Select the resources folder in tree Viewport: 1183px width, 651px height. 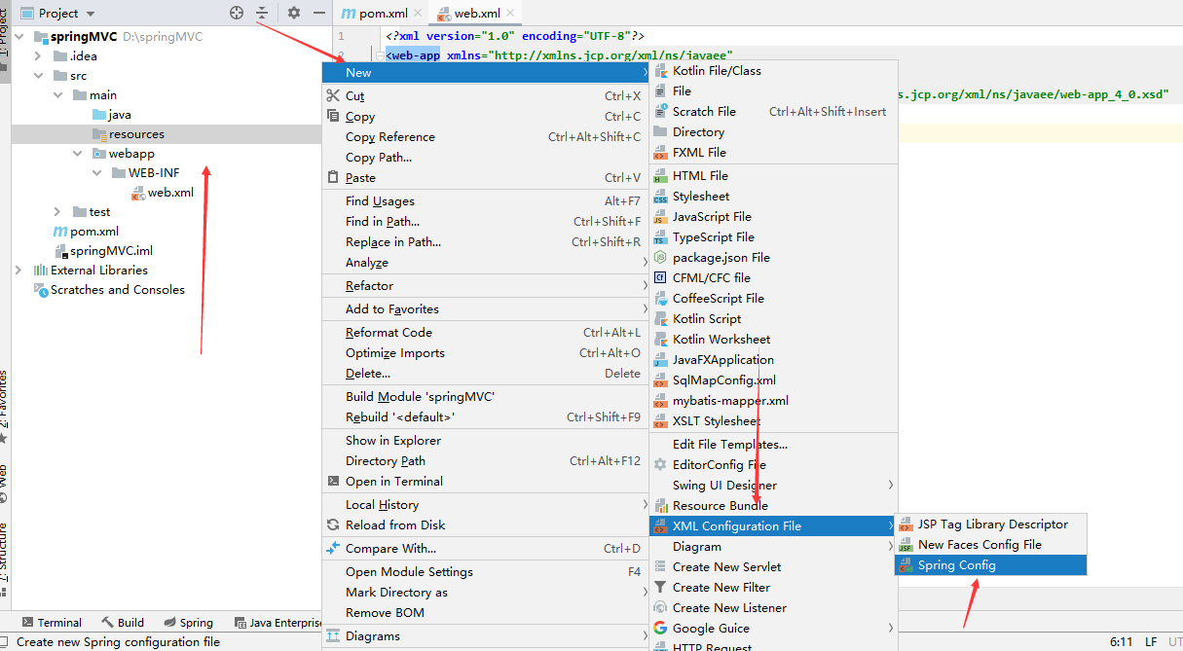[136, 134]
